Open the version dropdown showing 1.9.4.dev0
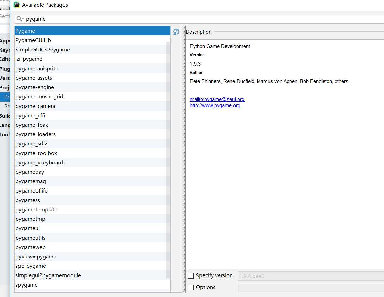This screenshot has height=297, width=384. pos(310,276)
